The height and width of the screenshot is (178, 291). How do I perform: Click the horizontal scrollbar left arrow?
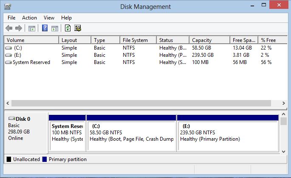pyautogui.click(x=8, y=103)
